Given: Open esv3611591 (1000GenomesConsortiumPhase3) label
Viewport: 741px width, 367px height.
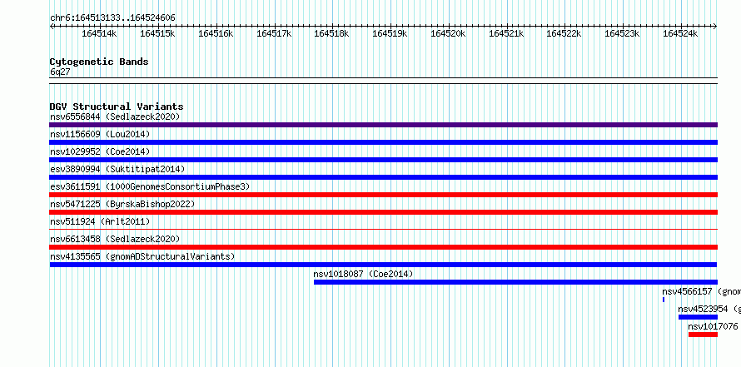Looking at the screenshot, I should pyautogui.click(x=150, y=186).
